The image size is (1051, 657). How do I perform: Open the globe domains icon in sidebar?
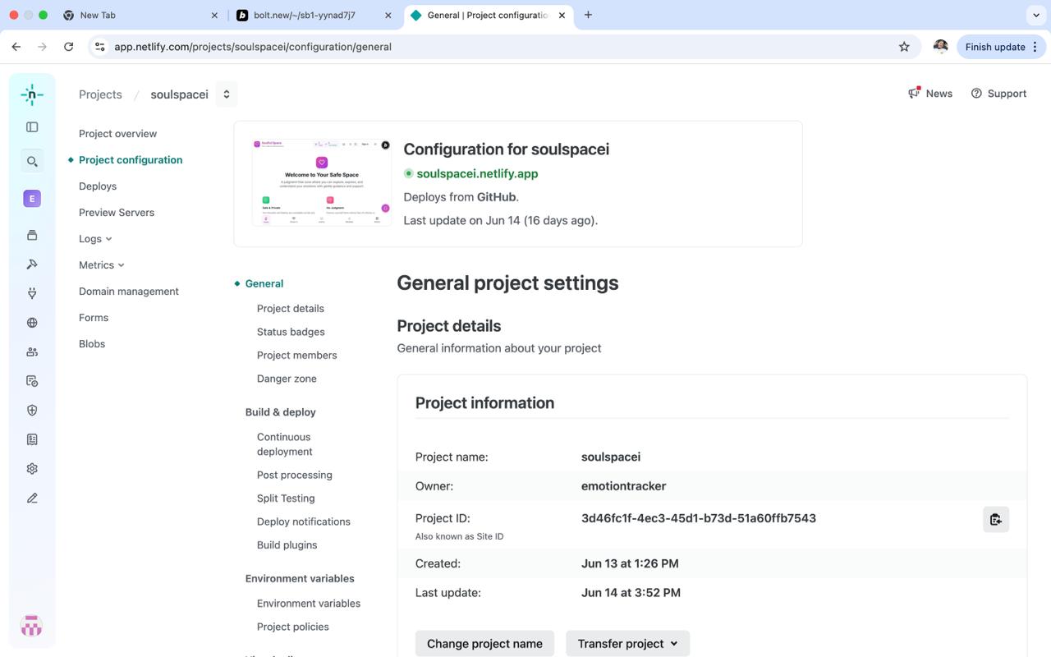pos(32,323)
